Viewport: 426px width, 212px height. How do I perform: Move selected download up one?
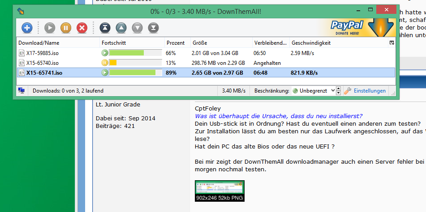click(121, 28)
